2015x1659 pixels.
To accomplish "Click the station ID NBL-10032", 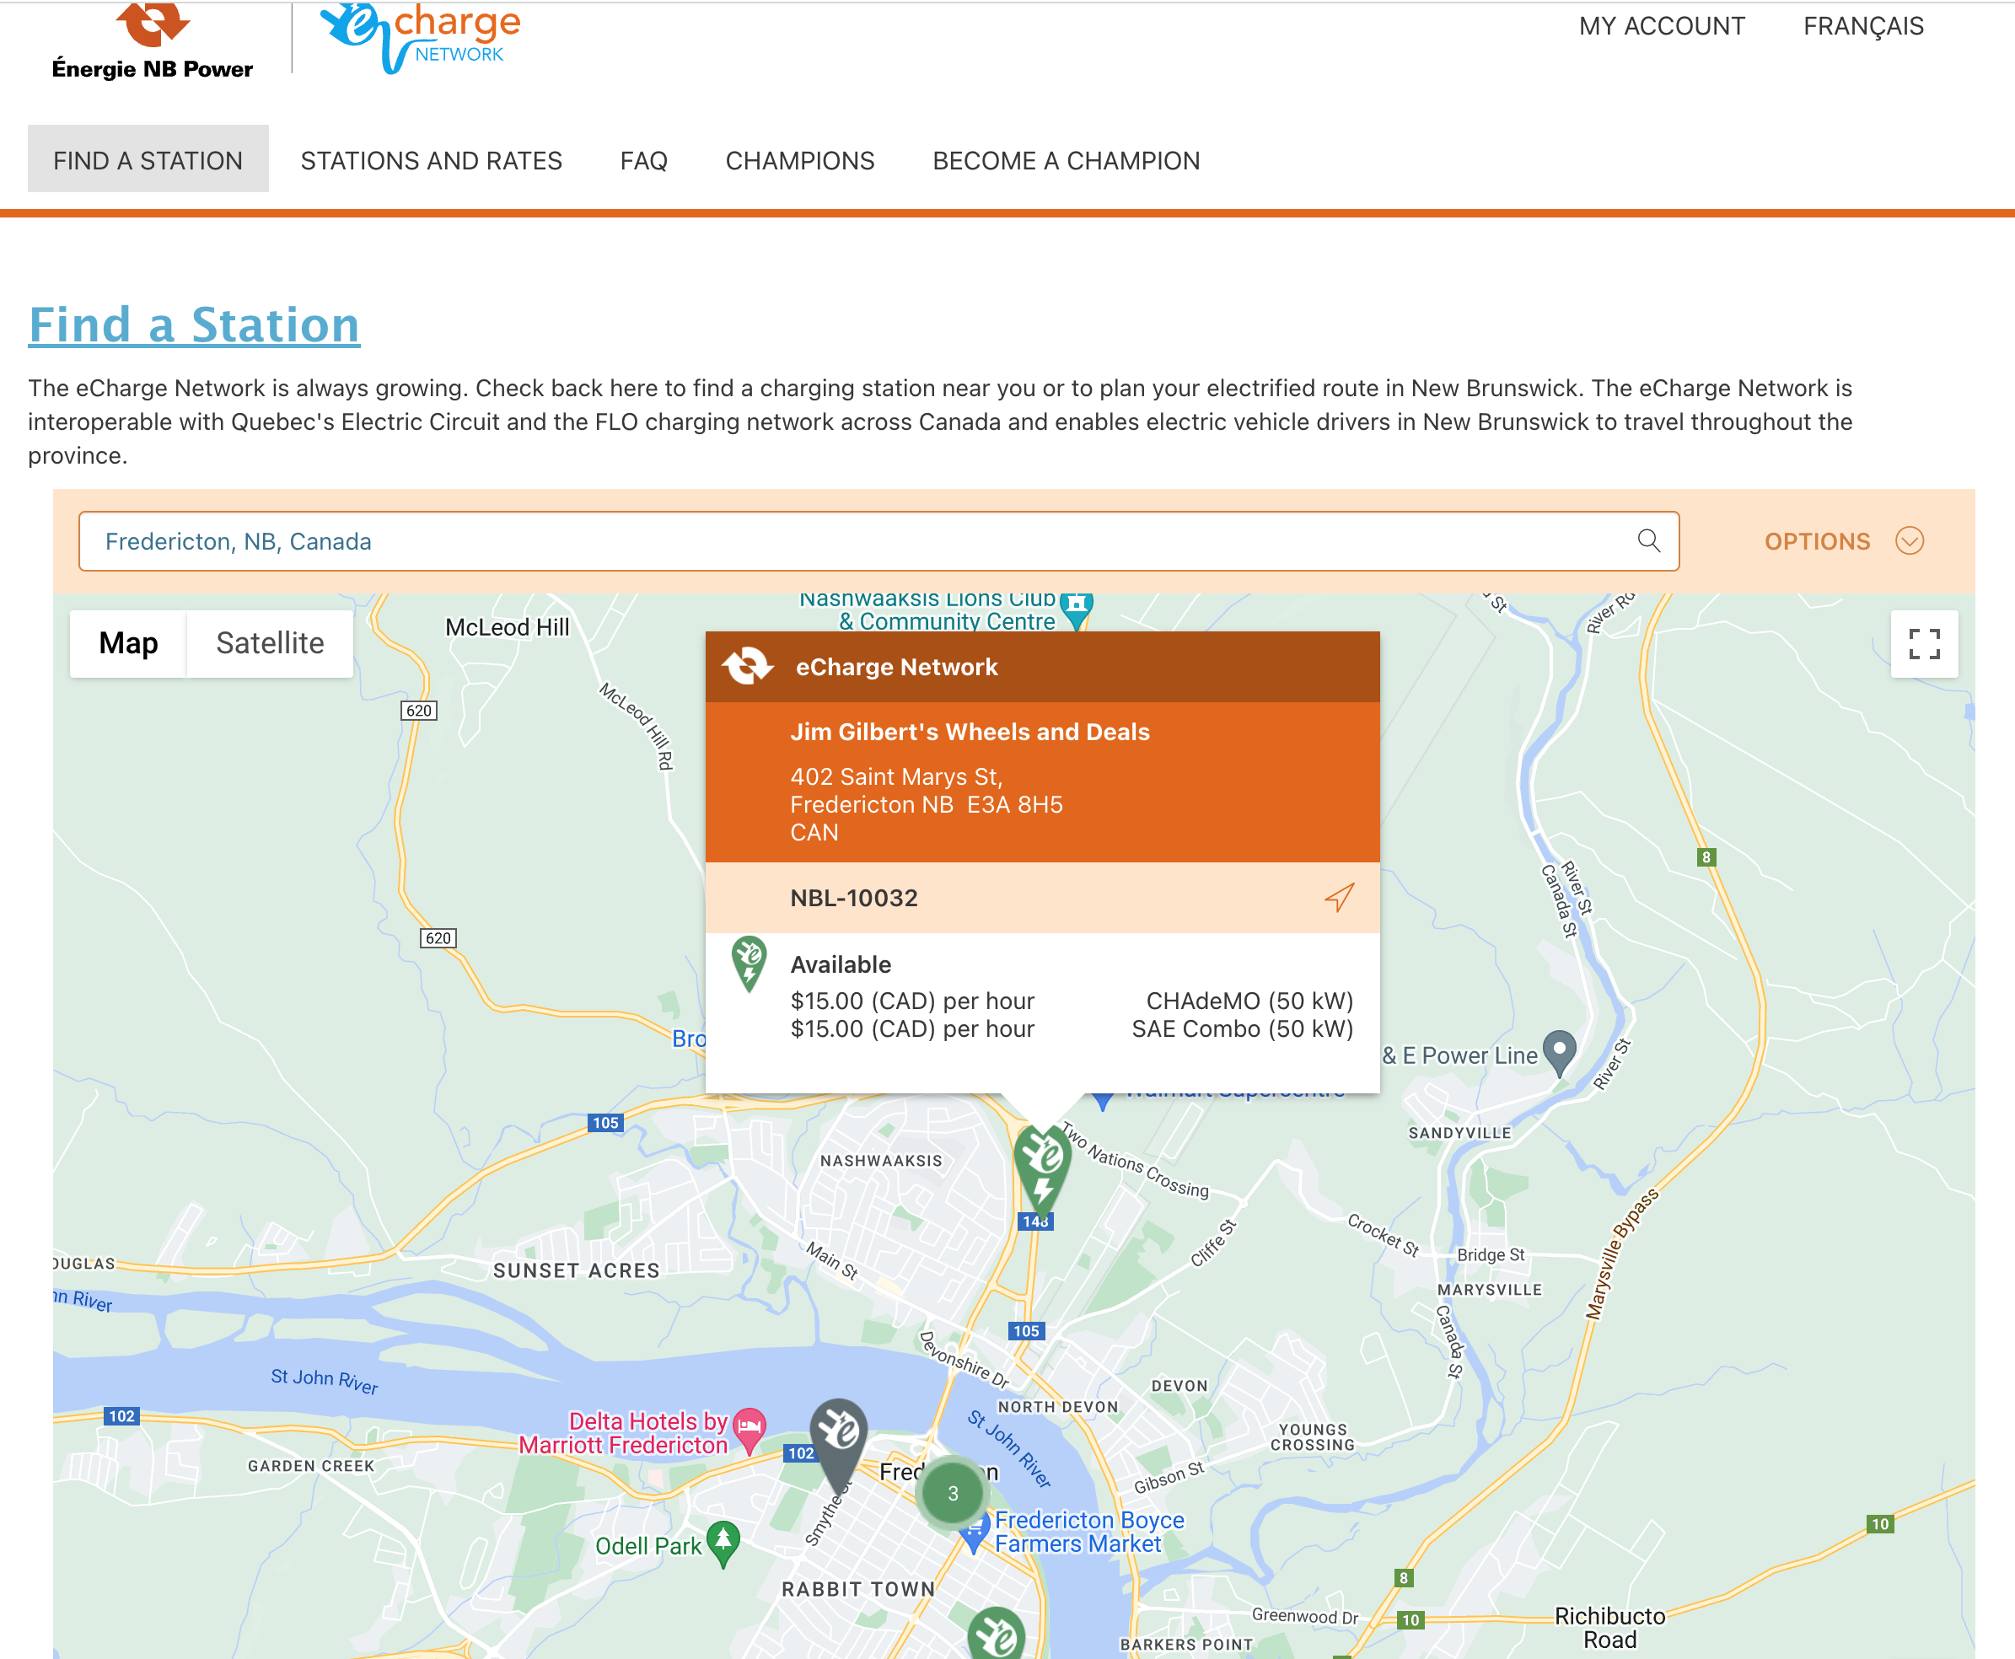I will [853, 899].
